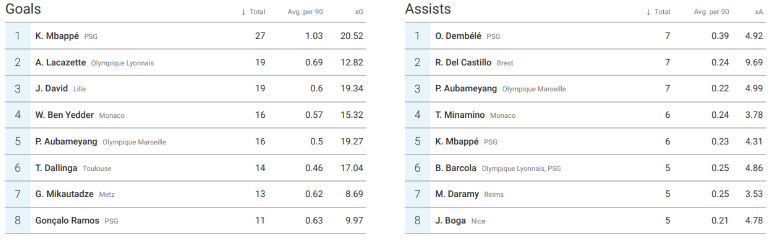Viewport: 770px width, 240px height.
Task: Sort the Assists table by Avg. per 90
Action: point(711,12)
